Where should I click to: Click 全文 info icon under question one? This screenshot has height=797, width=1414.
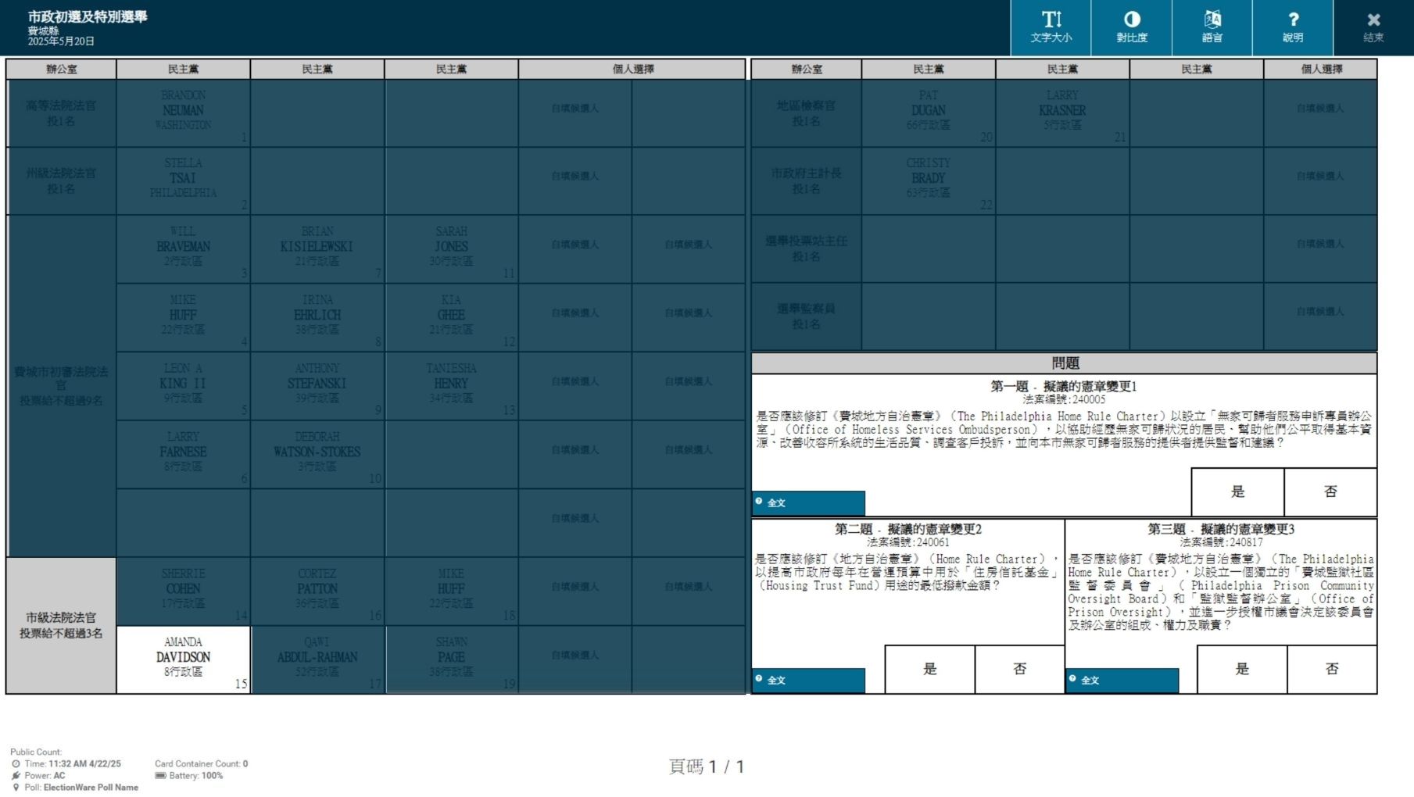tap(759, 502)
